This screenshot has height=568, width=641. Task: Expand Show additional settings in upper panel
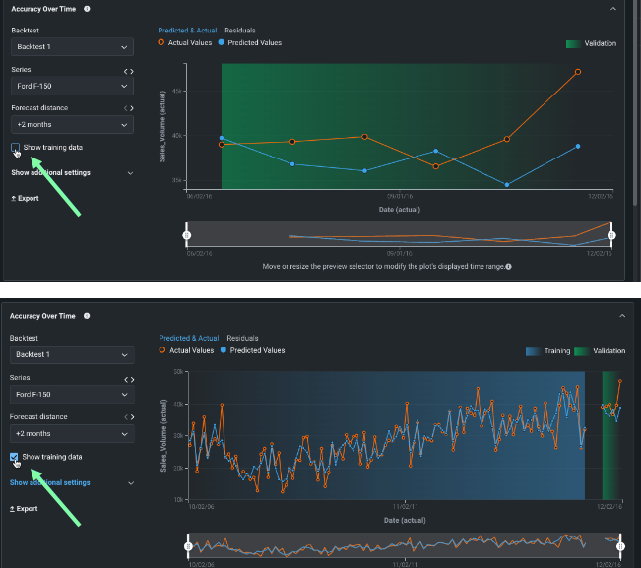(71, 172)
